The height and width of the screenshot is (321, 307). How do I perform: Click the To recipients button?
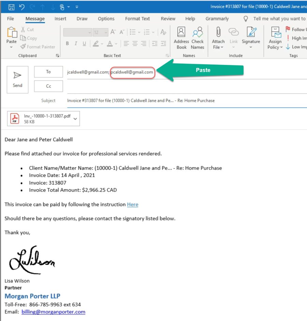click(48, 72)
